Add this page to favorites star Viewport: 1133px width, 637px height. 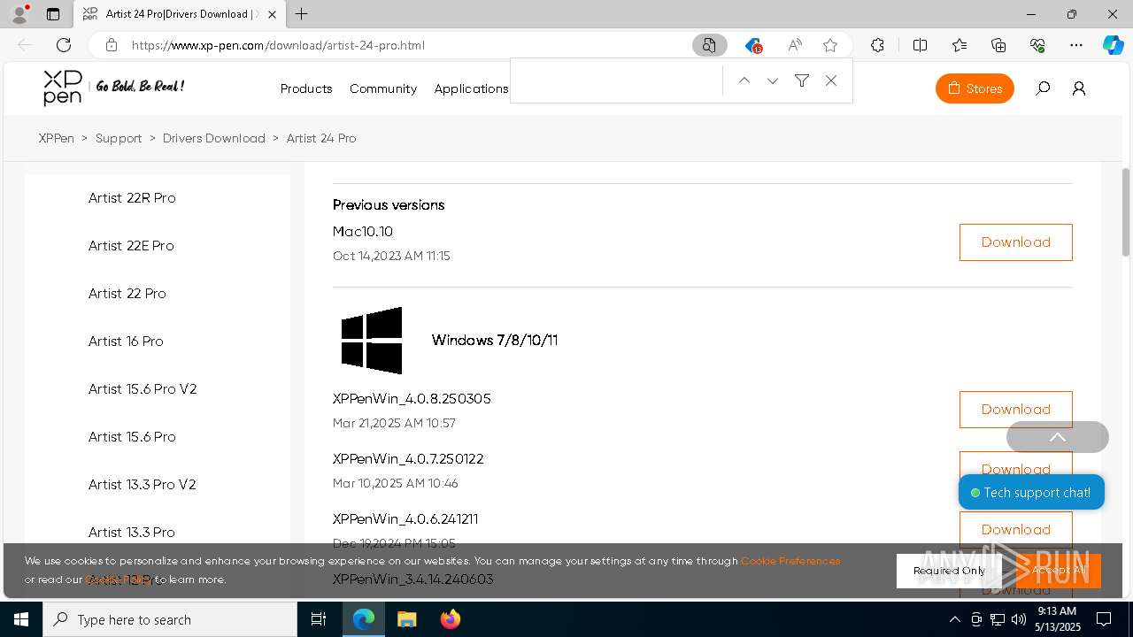830,45
